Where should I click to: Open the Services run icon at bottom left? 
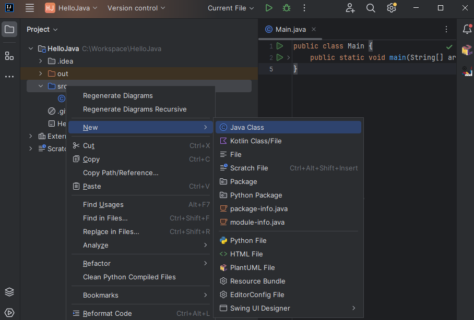coord(9,313)
